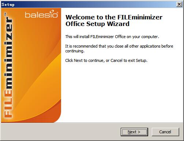
Task: Click the vertical FILEminimizer logo
Action: tap(8, 65)
